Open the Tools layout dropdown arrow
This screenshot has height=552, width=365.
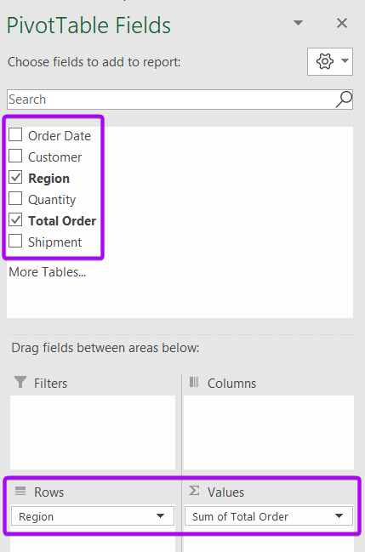[x=345, y=61]
